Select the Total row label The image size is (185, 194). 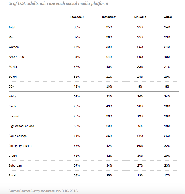pos(12,27)
